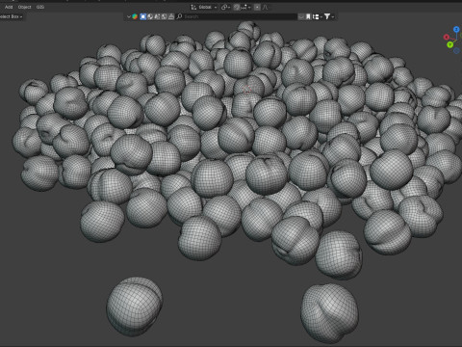This screenshot has width=462, height=347.
Task: Click the proportional falloff curve icon
Action: pyautogui.click(x=265, y=7)
